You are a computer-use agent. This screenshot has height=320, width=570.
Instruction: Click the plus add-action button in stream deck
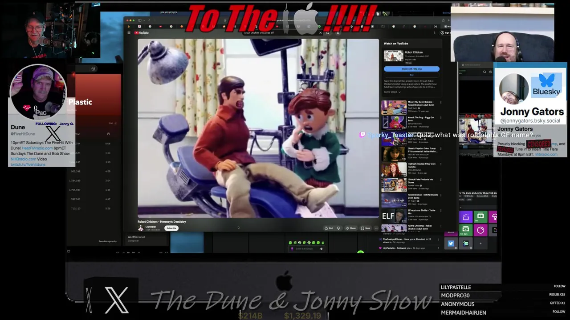pyautogui.click(x=480, y=244)
